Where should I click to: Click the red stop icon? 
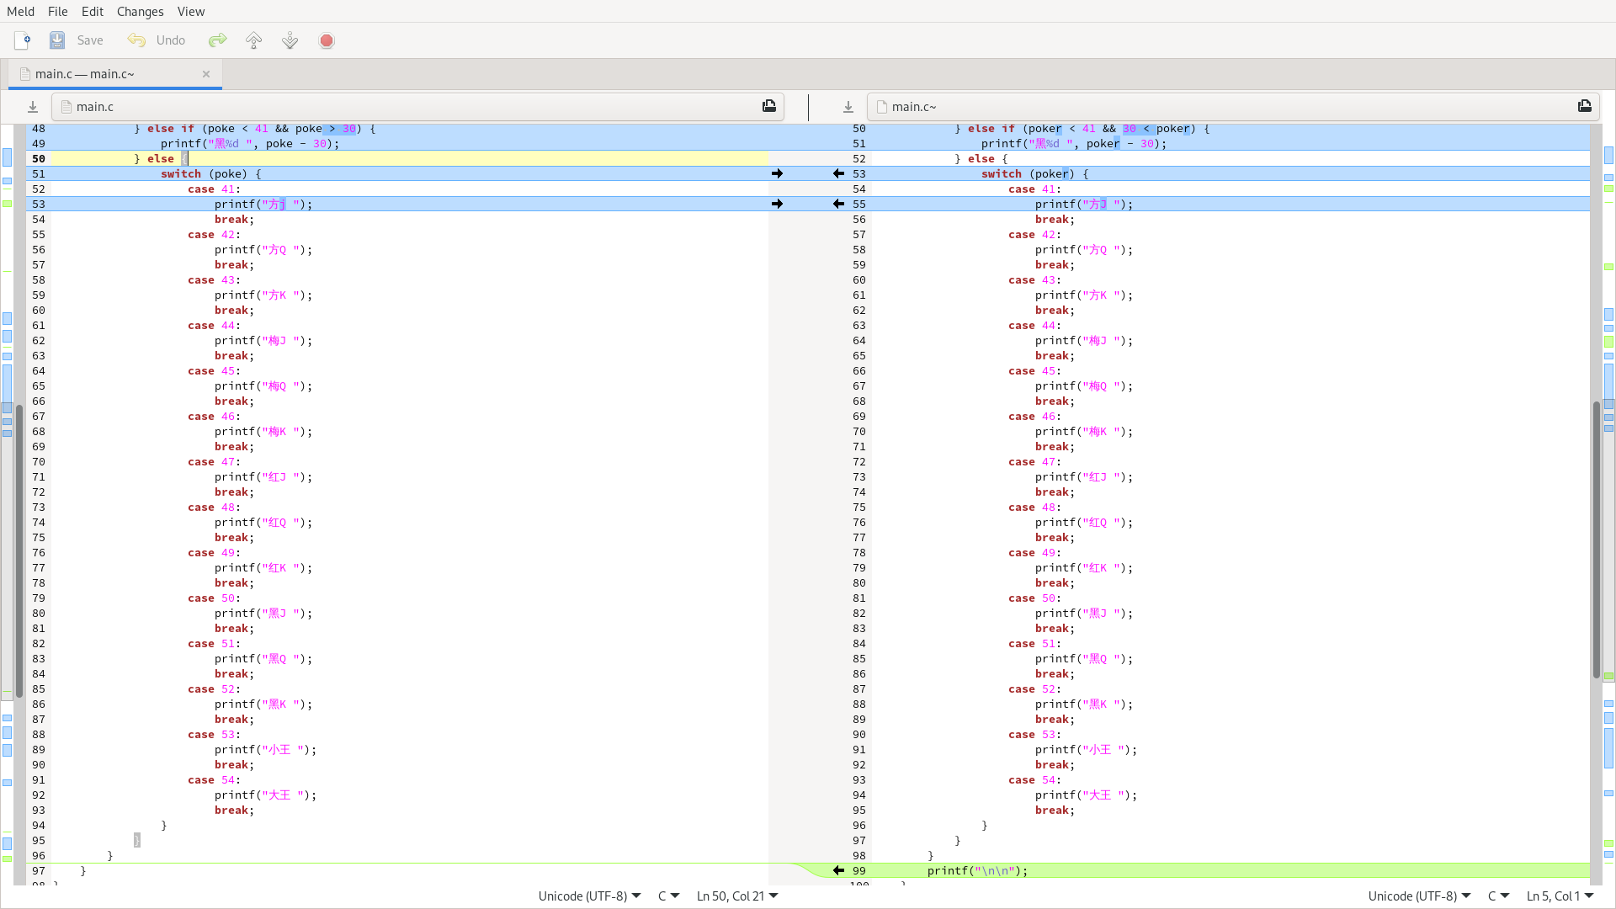(x=327, y=40)
